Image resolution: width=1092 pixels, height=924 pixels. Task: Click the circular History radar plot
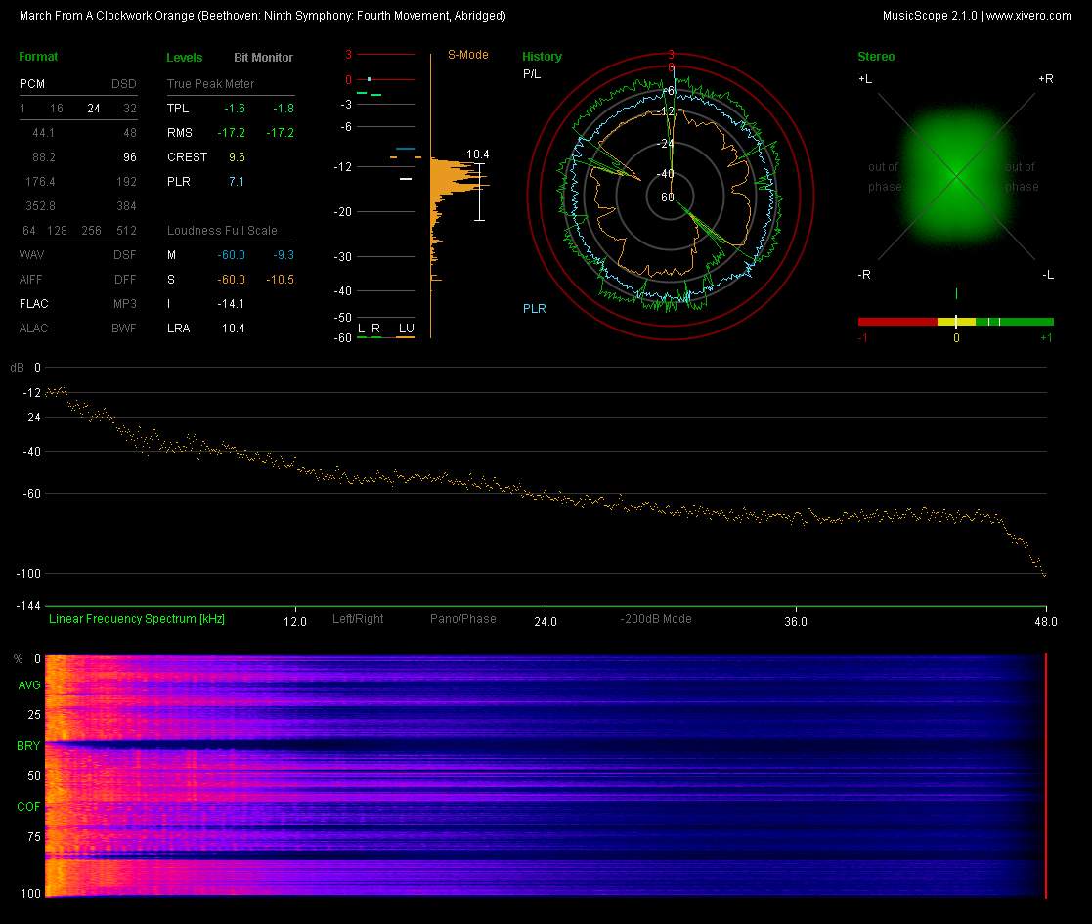(x=671, y=194)
